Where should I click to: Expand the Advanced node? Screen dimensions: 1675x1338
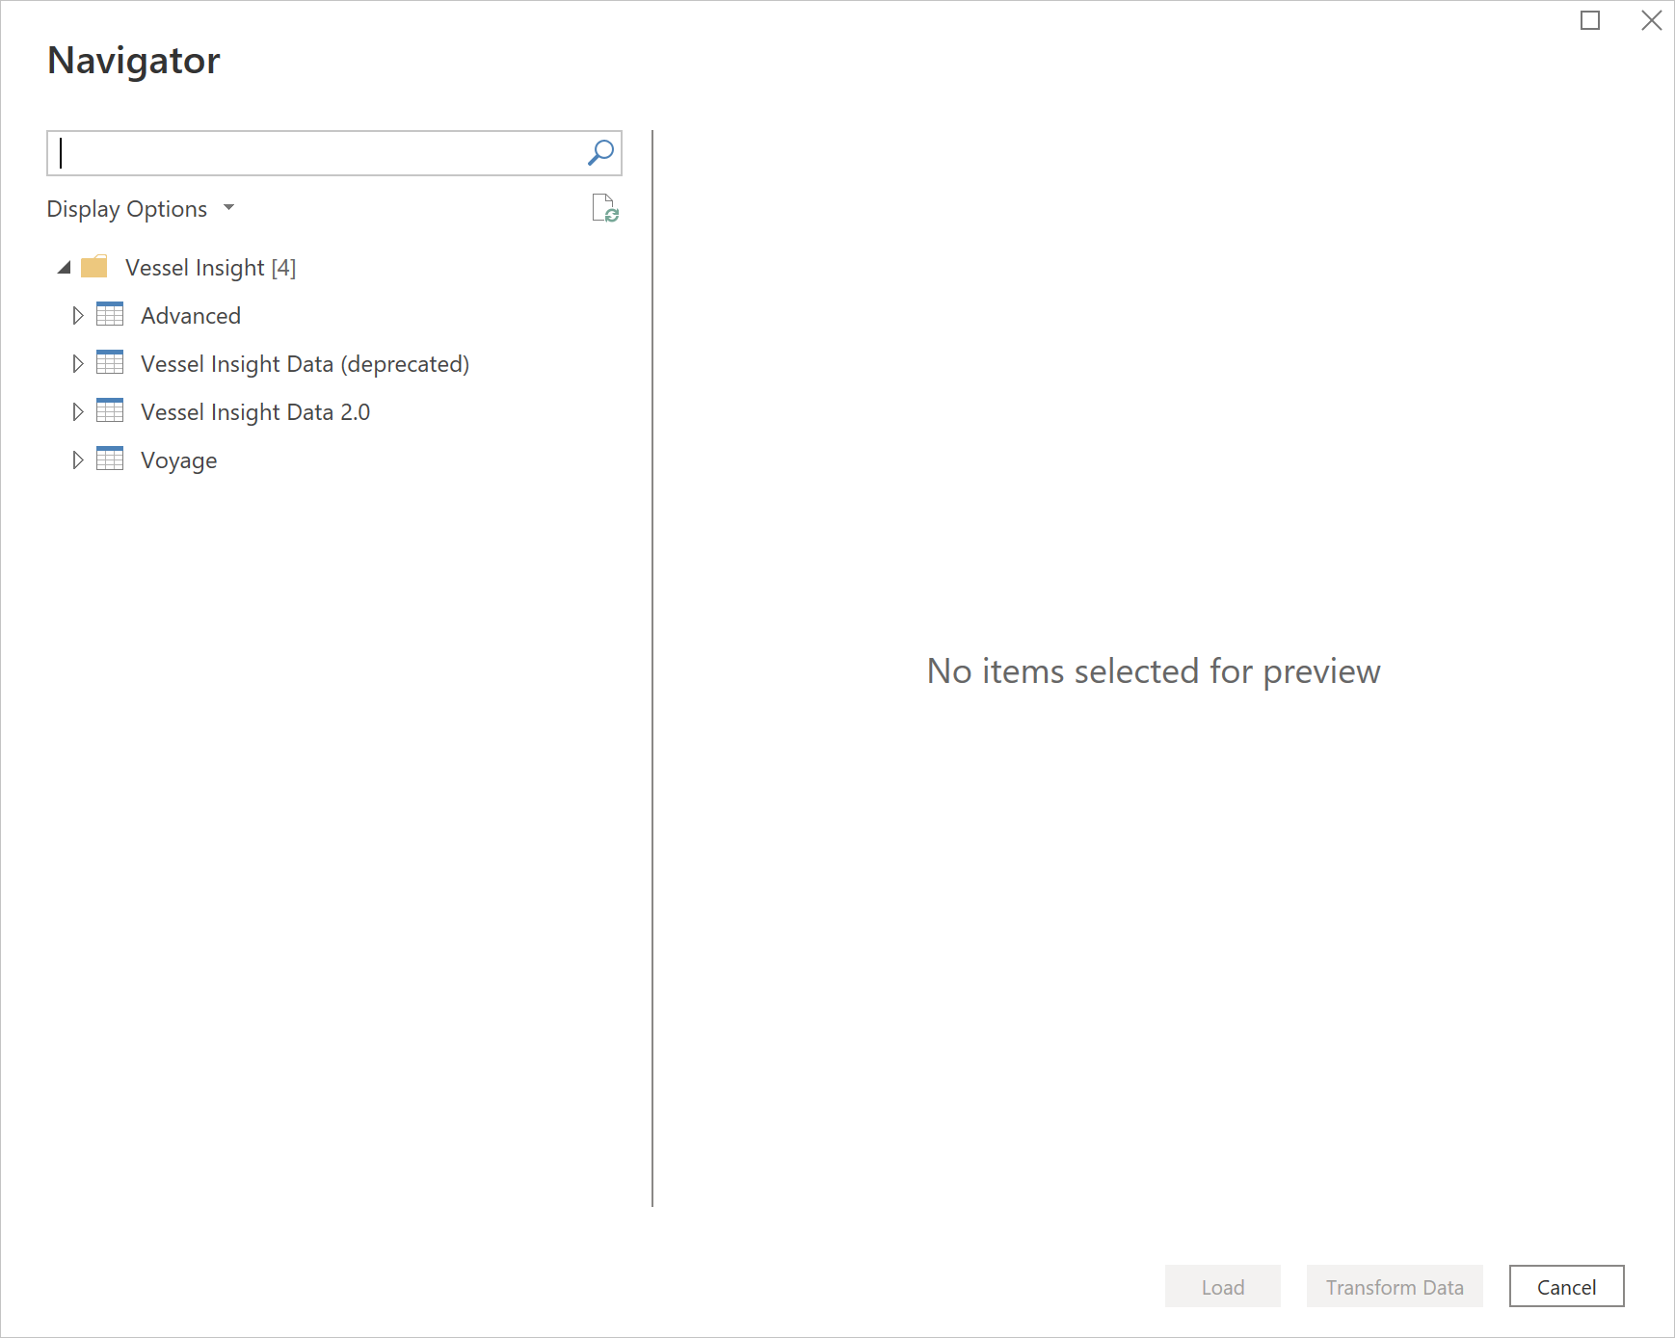coord(78,315)
